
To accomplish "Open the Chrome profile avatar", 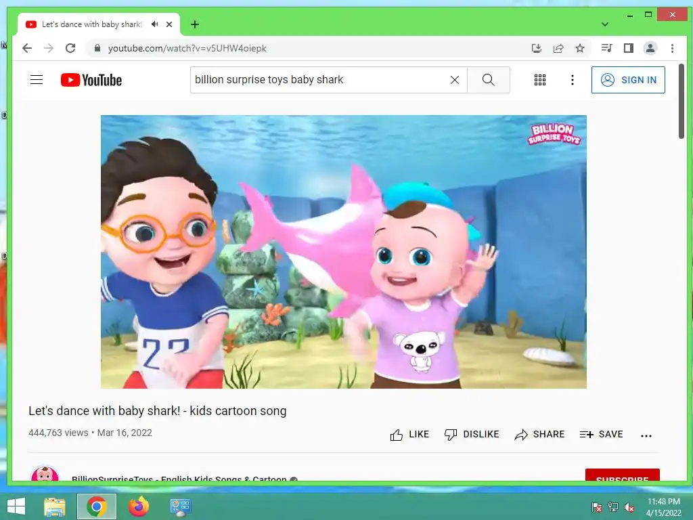I will 650,48.
